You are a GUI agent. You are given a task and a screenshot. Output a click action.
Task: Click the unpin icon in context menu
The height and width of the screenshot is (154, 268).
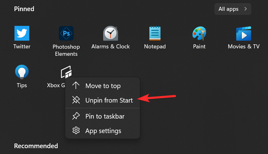pos(76,100)
